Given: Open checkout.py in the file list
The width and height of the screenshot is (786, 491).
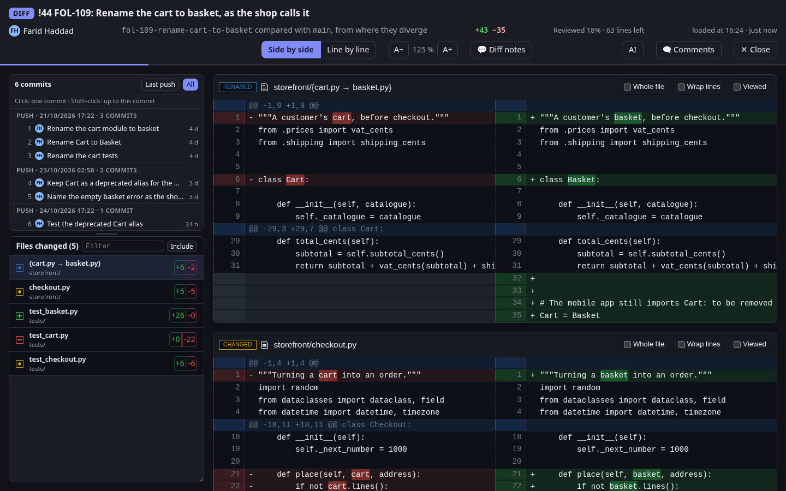Looking at the screenshot, I should click(x=106, y=292).
